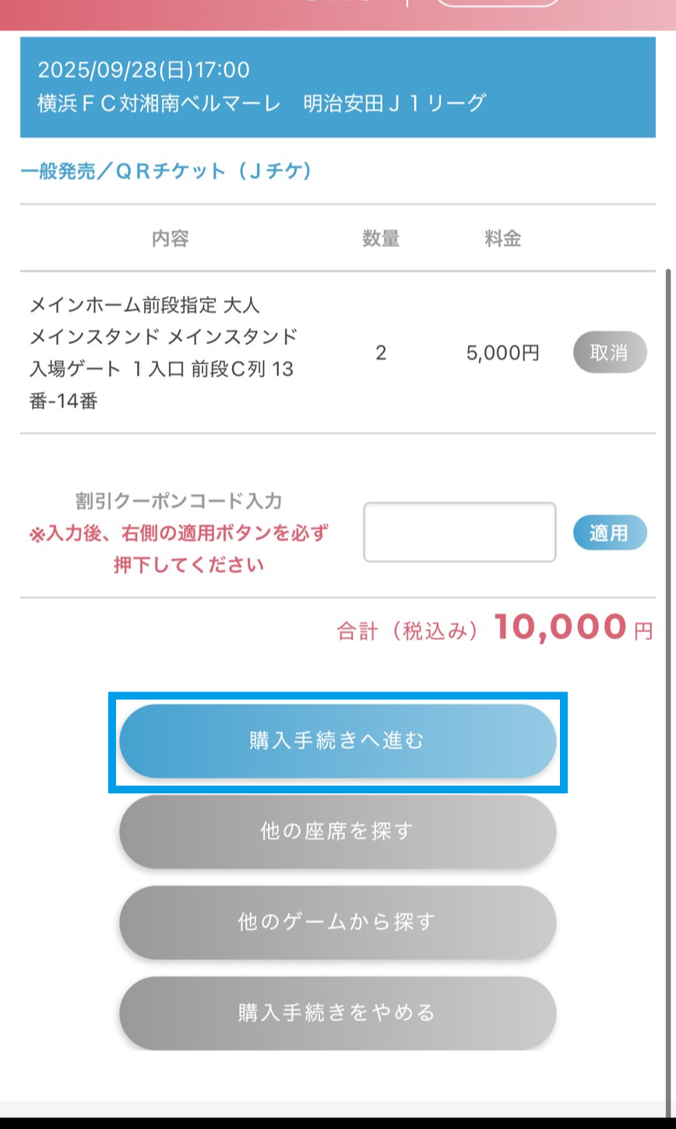Click the 内容 column header
The height and width of the screenshot is (1129, 676).
click(x=170, y=239)
